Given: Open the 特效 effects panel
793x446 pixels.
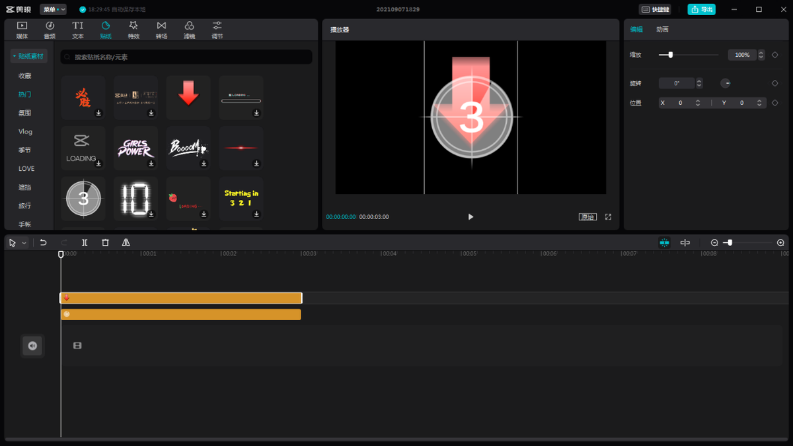Looking at the screenshot, I should click(133, 29).
